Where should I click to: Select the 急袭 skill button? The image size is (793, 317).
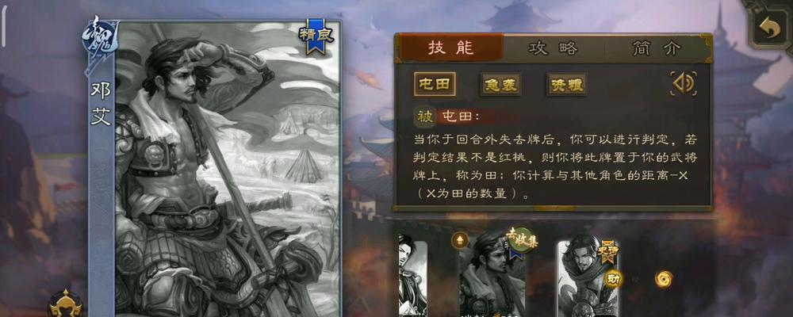(500, 85)
